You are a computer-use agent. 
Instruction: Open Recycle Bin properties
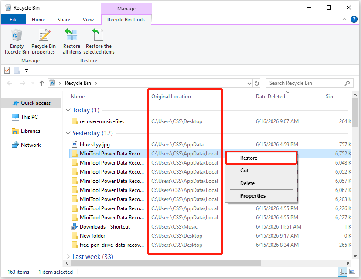click(x=44, y=42)
